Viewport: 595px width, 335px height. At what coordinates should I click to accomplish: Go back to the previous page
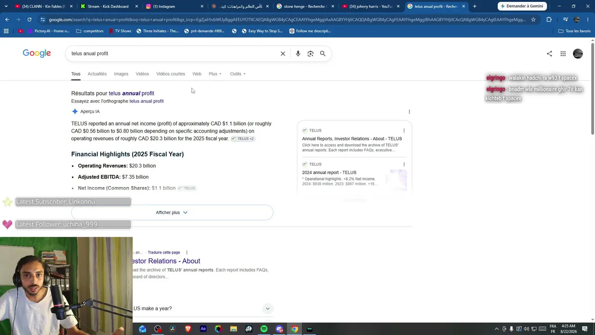click(x=7, y=20)
